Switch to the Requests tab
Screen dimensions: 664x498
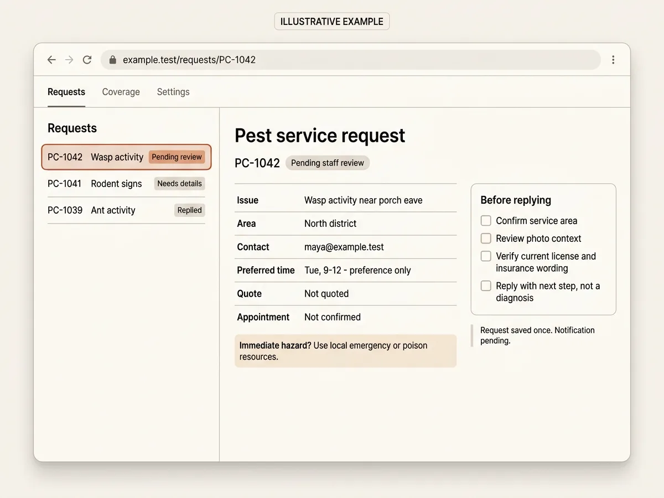[66, 92]
